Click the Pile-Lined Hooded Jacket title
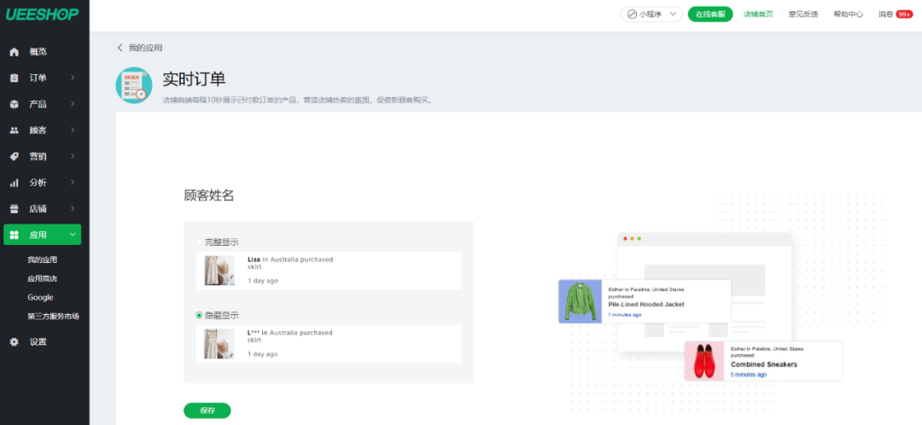 point(645,305)
